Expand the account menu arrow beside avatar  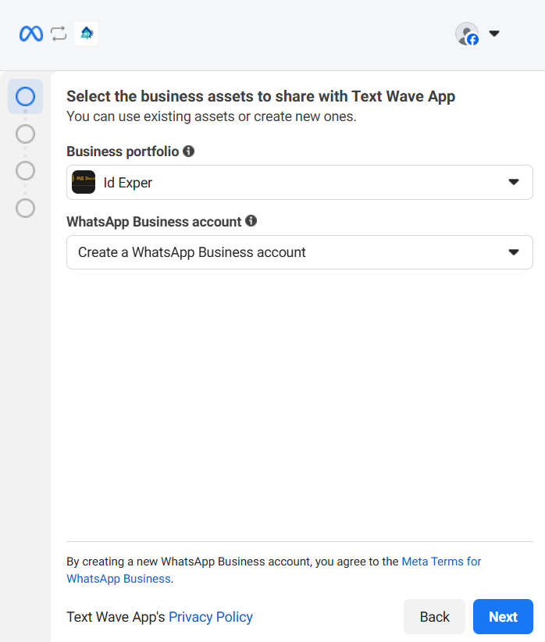(x=493, y=34)
